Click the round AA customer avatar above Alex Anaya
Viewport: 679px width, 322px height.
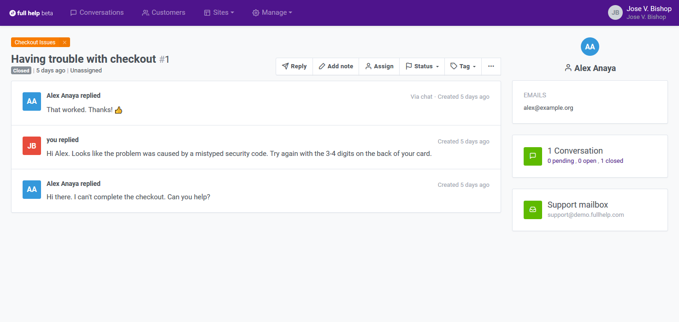(590, 47)
